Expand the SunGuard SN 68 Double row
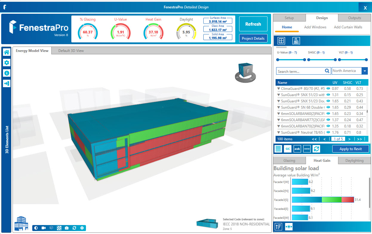This screenshot has width=372, height=234. pyautogui.click(x=279, y=107)
